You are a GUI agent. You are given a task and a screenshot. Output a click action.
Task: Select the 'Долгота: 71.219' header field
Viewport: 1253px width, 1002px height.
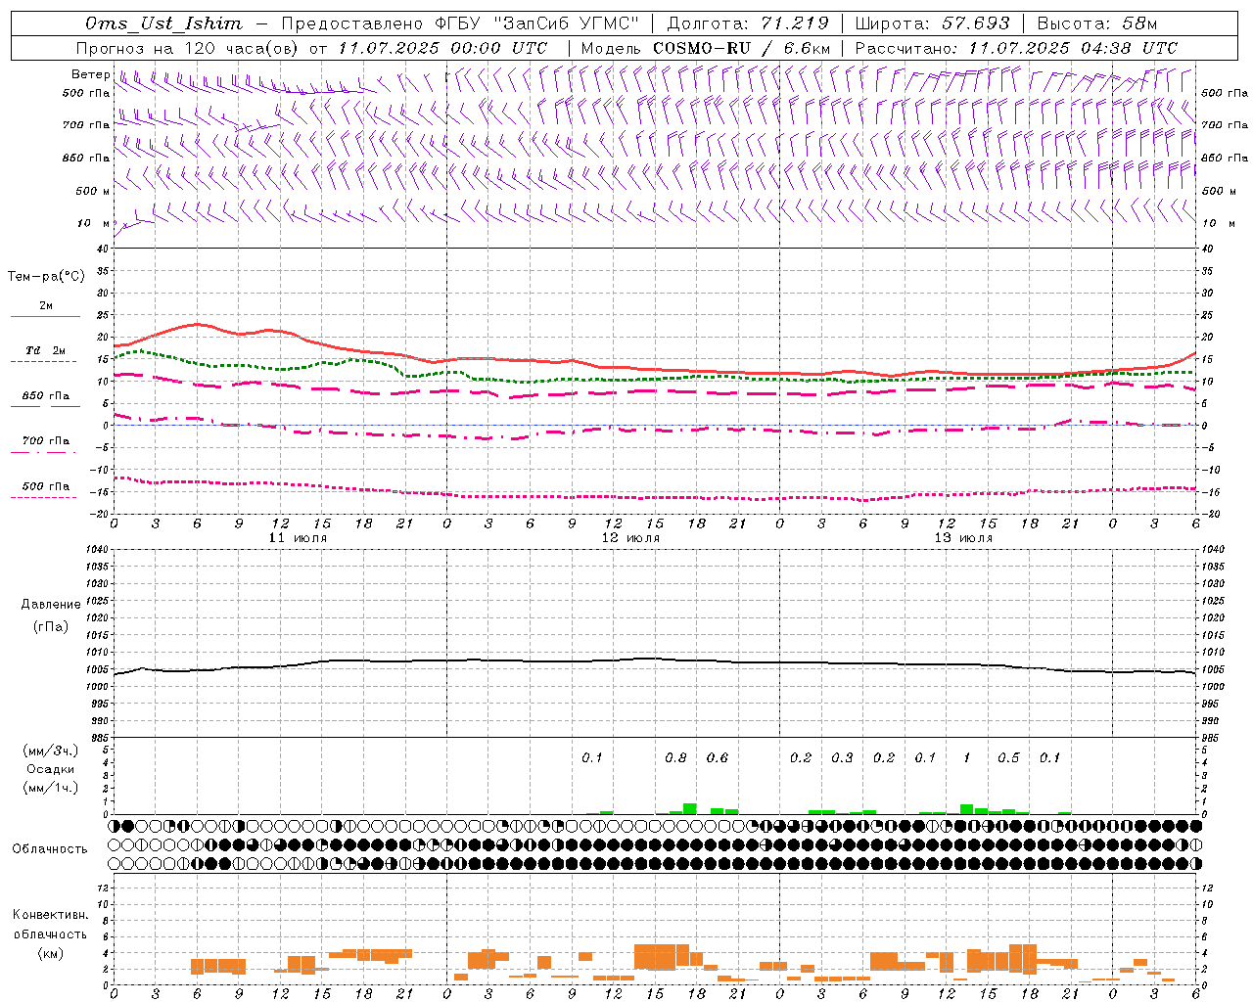748,23
